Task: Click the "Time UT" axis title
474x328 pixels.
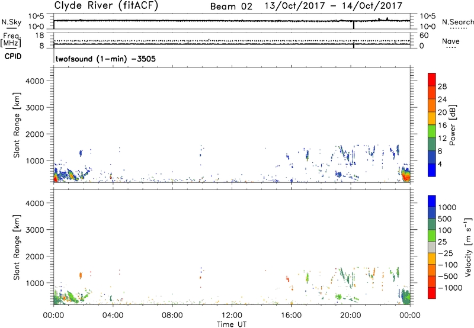Action: tap(232, 324)
